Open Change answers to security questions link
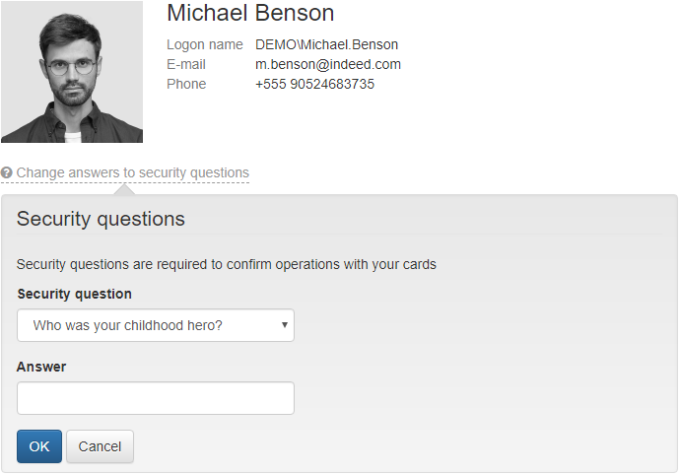679x474 pixels. (132, 173)
